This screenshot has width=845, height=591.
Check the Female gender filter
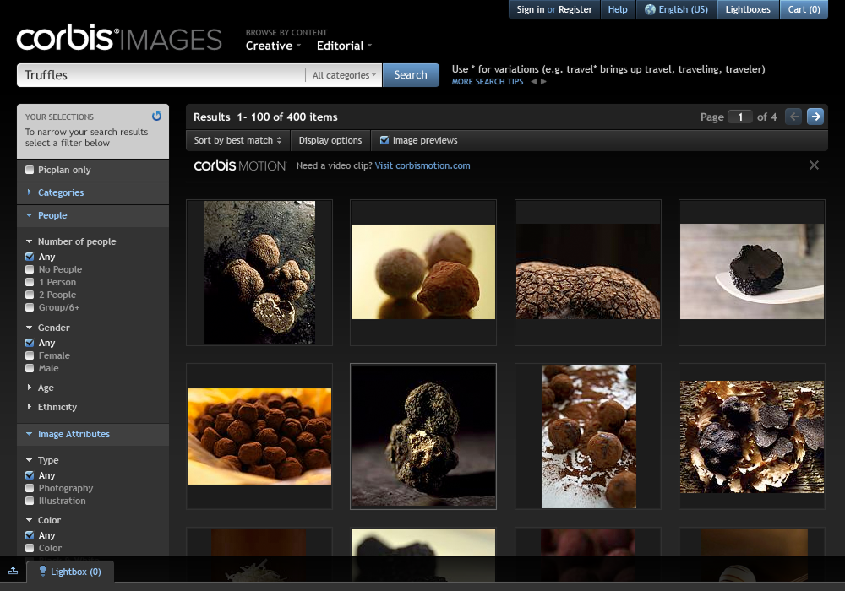click(x=30, y=355)
